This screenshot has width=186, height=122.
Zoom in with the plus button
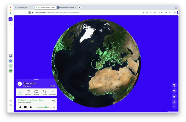[x=174, y=102]
